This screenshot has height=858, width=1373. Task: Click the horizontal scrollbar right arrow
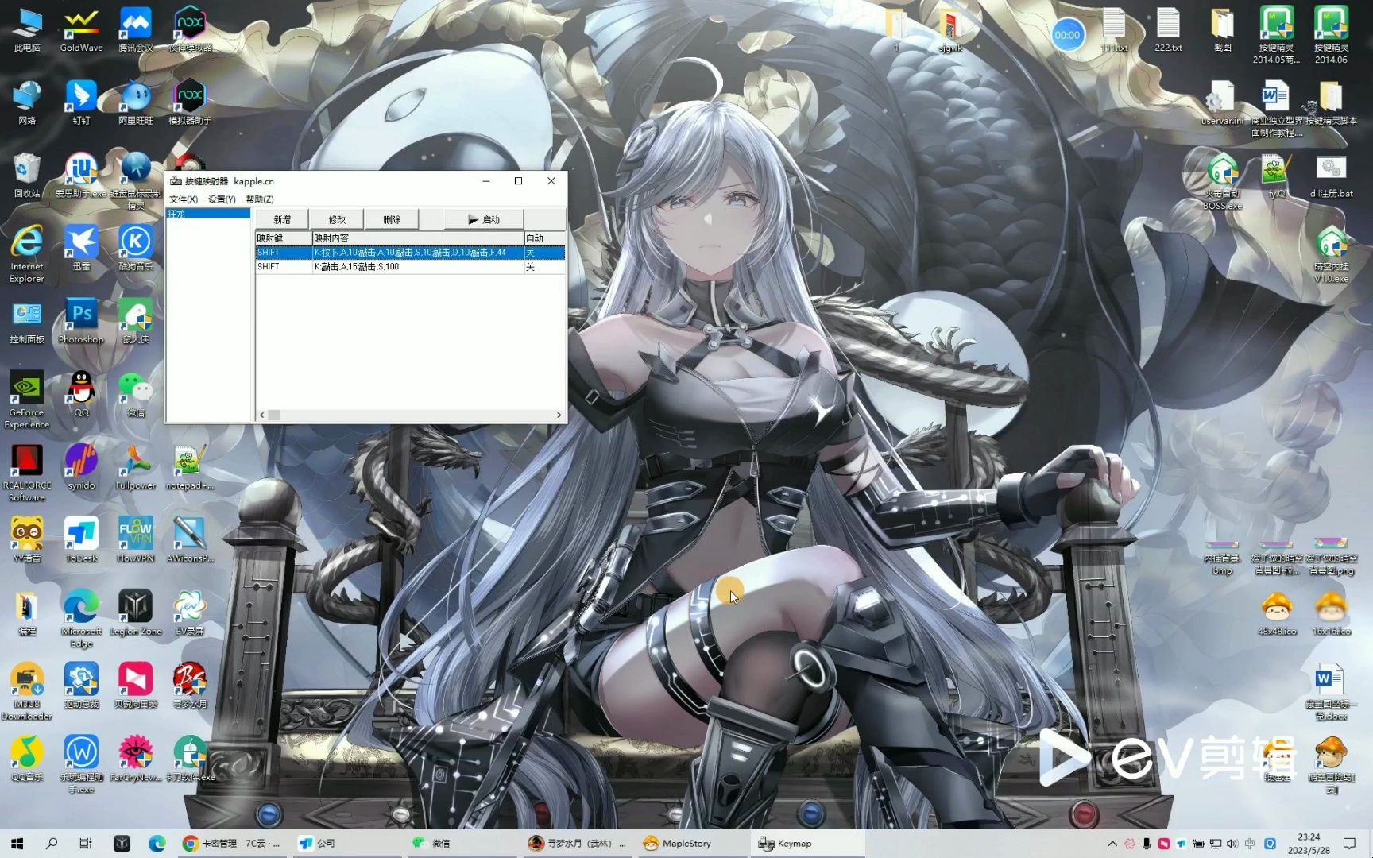(x=559, y=415)
